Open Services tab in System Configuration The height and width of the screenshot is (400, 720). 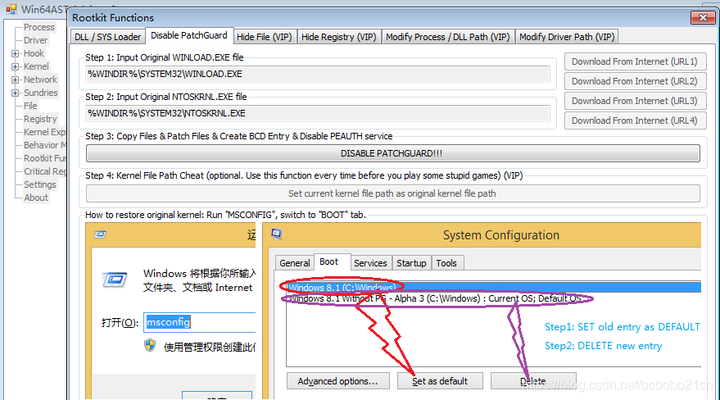coord(370,263)
